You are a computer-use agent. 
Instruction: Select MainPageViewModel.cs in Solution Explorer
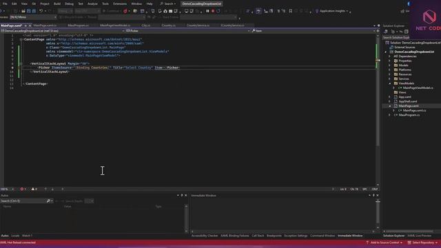pyautogui.click(x=418, y=87)
